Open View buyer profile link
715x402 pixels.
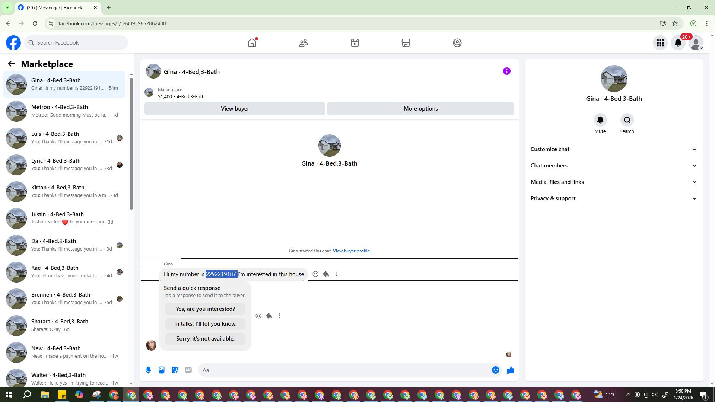(x=351, y=251)
